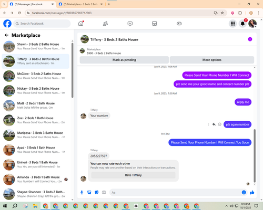Click the chat messages scrollbar

coord(255,156)
